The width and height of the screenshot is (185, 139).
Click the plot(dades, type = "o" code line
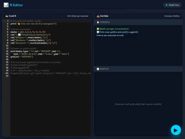tap(35, 51)
